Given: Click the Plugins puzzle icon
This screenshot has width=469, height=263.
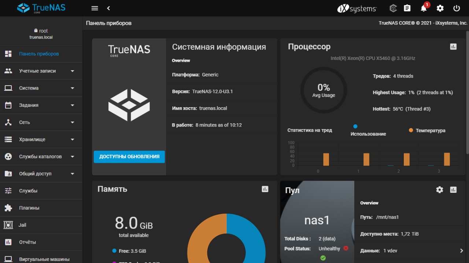Looking at the screenshot, I should (x=8, y=208).
